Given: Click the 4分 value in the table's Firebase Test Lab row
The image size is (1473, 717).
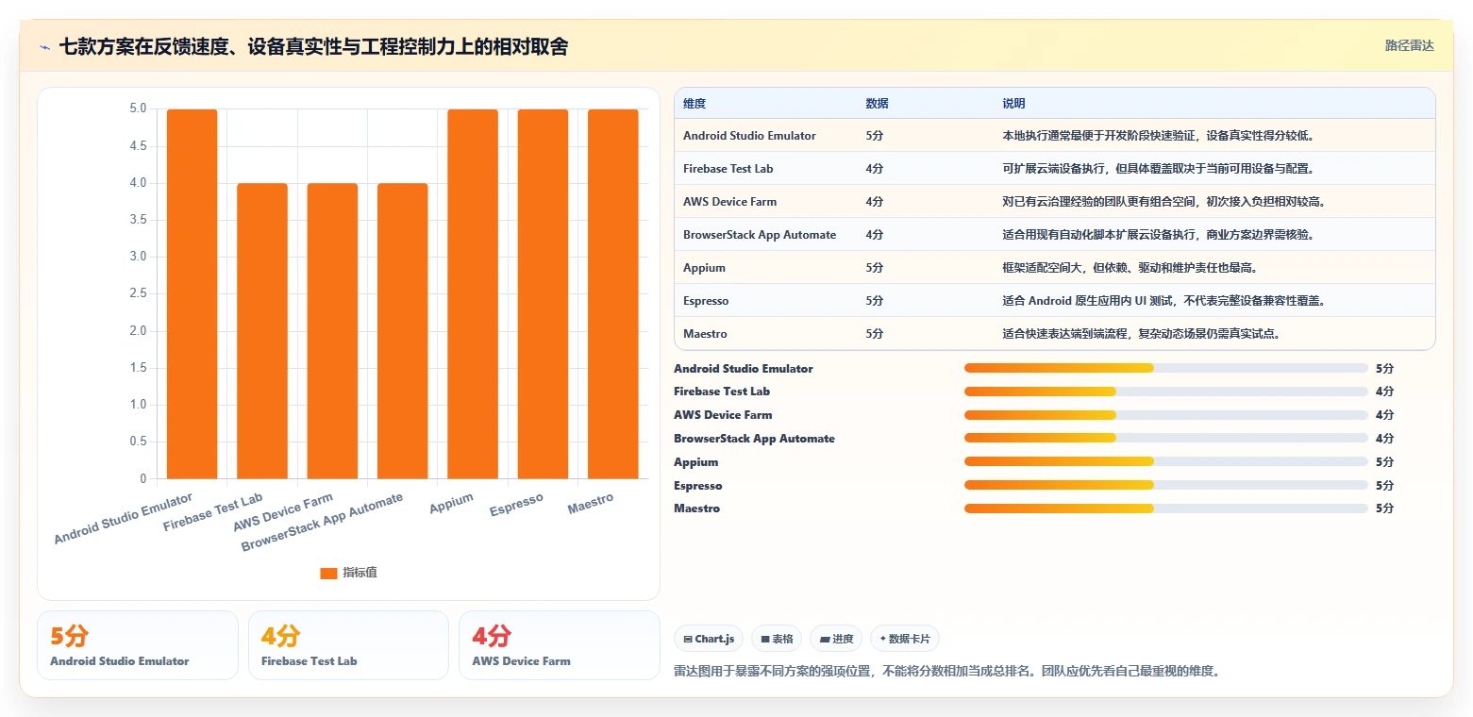Looking at the screenshot, I should 875,169.
